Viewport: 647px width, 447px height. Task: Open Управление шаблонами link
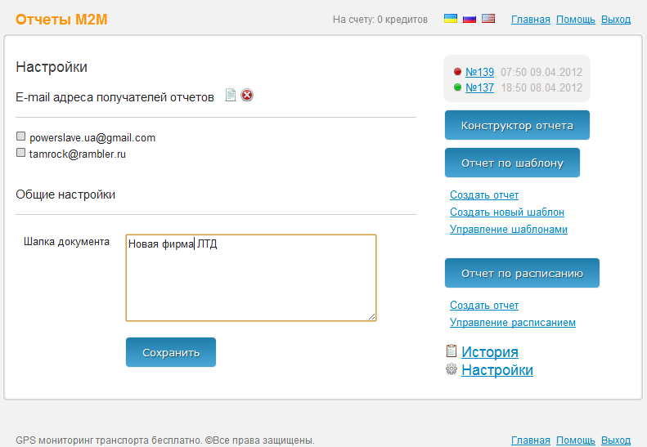[508, 230]
